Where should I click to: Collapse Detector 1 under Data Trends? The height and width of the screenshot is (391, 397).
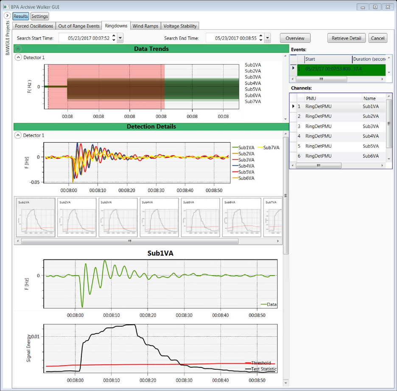click(18, 57)
